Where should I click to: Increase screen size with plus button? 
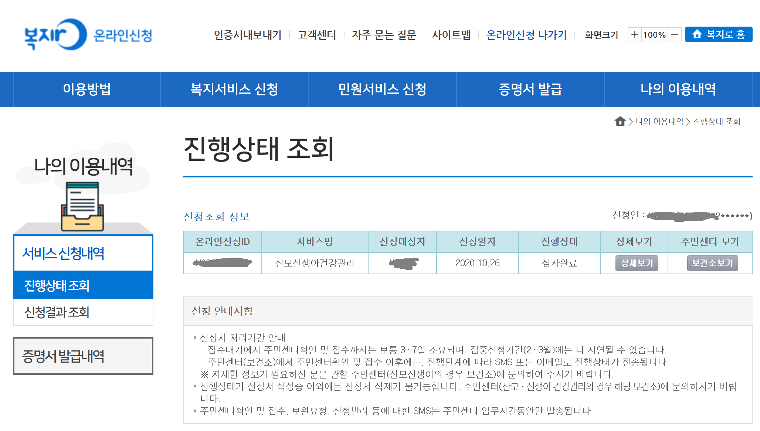(634, 35)
